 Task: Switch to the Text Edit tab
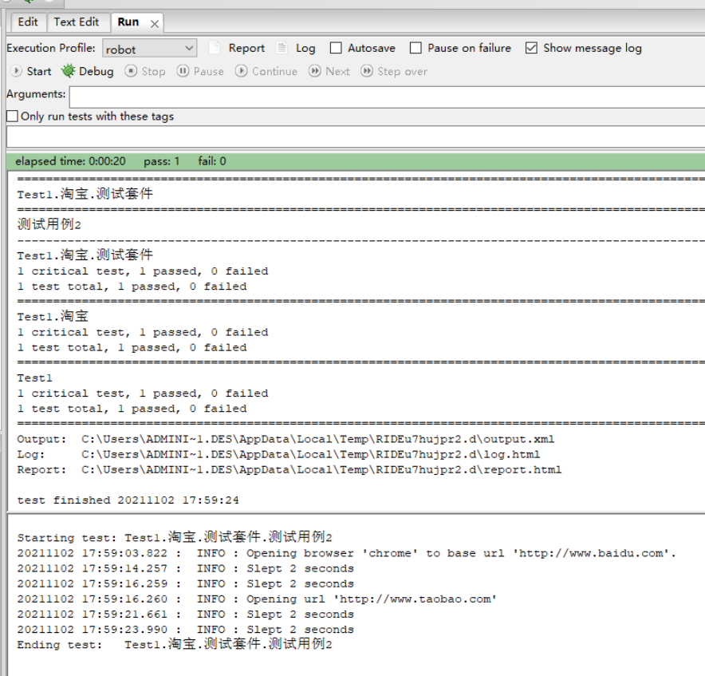78,22
